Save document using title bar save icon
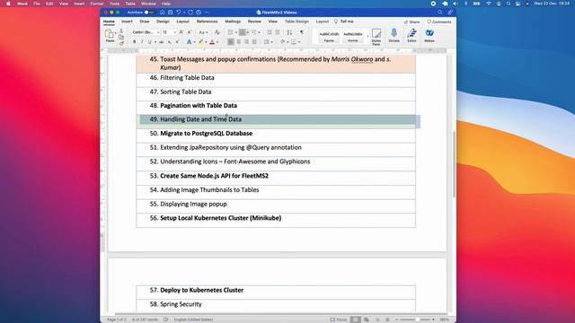Viewport: 575px width, 323px height. (x=171, y=13)
